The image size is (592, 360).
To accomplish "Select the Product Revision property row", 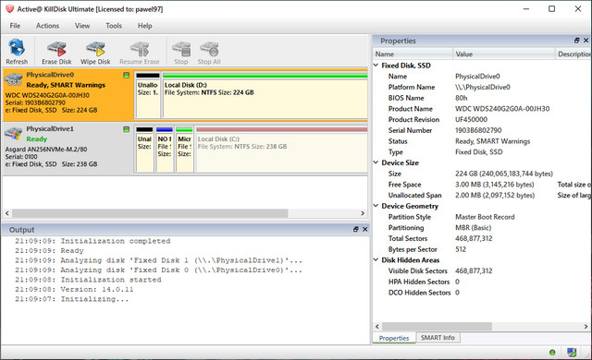I will (x=482, y=119).
